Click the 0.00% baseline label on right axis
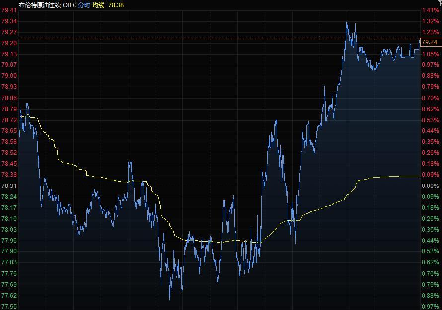This screenshot has width=442, height=310. [x=430, y=186]
